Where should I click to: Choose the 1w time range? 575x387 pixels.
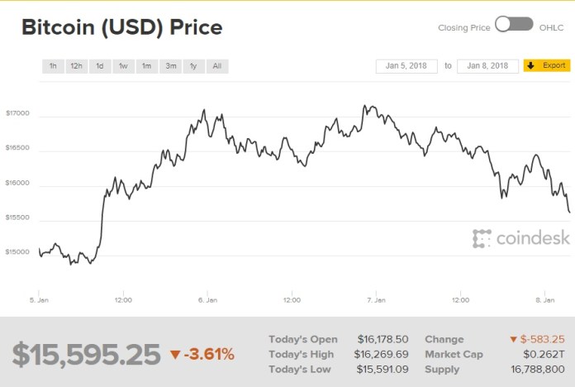coord(123,65)
